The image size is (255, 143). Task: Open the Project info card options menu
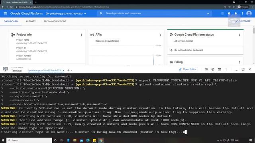click(81, 35)
